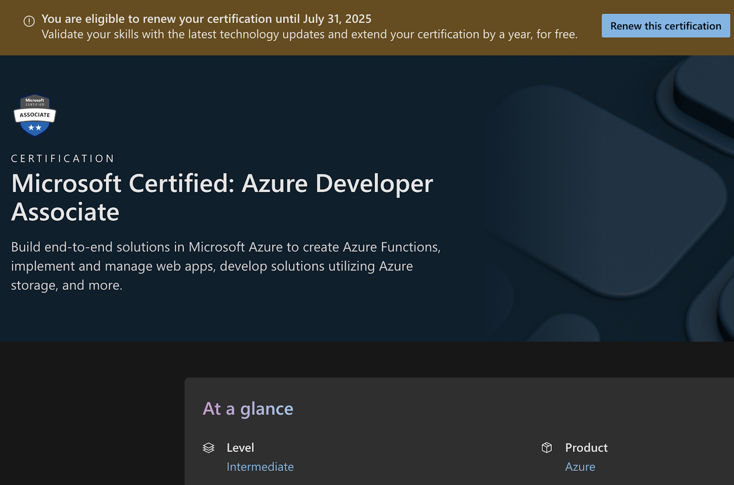Click the box Product icon
This screenshot has width=734, height=485.
[x=547, y=447]
